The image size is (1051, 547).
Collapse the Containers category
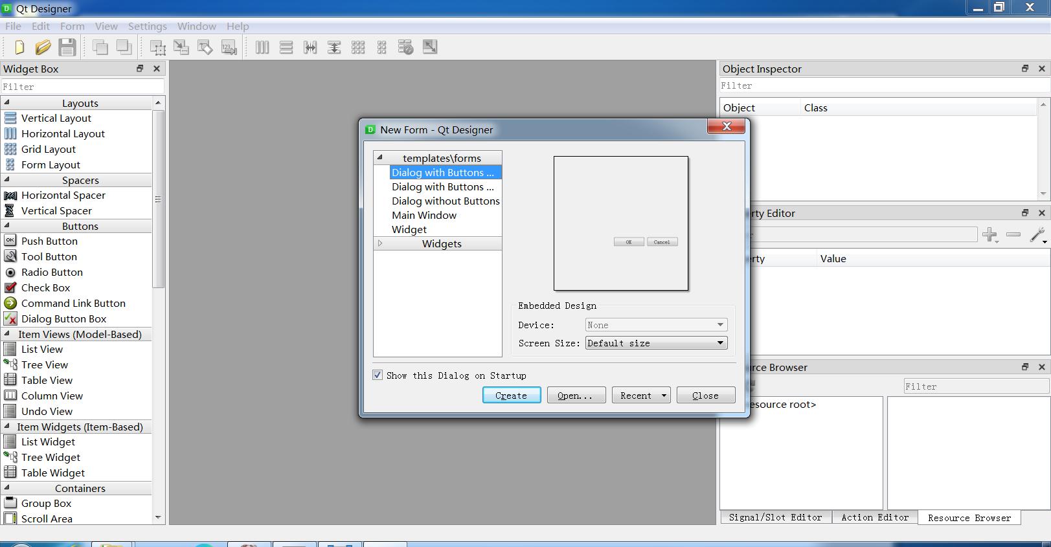pos(7,487)
